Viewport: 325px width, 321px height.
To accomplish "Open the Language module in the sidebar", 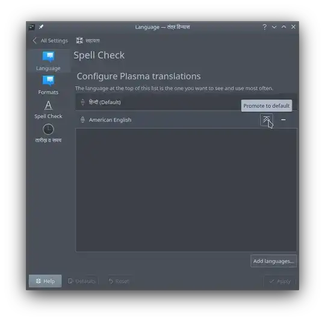I will (x=48, y=61).
